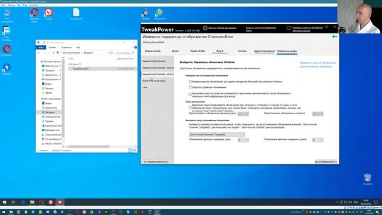This screenshot has height=215, width=382.
Task: Open Память & Кэш tab
Action: point(198,51)
